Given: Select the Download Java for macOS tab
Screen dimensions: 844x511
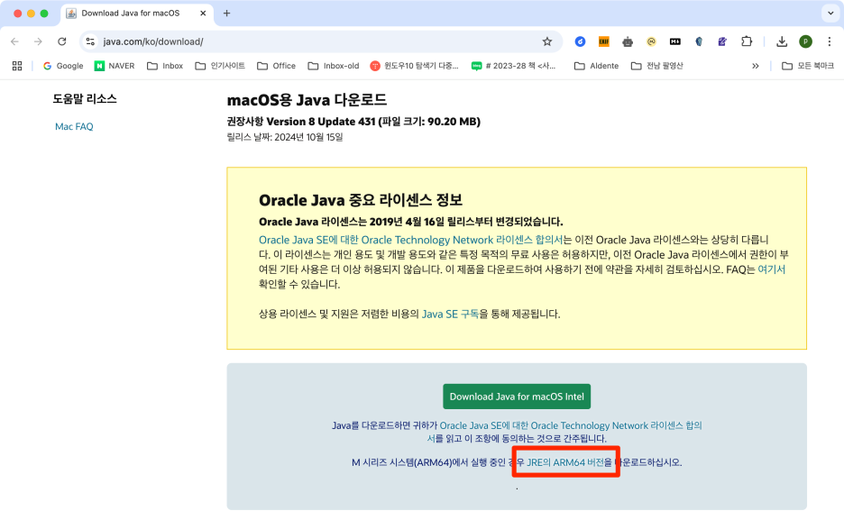Looking at the screenshot, I should coord(137,14).
